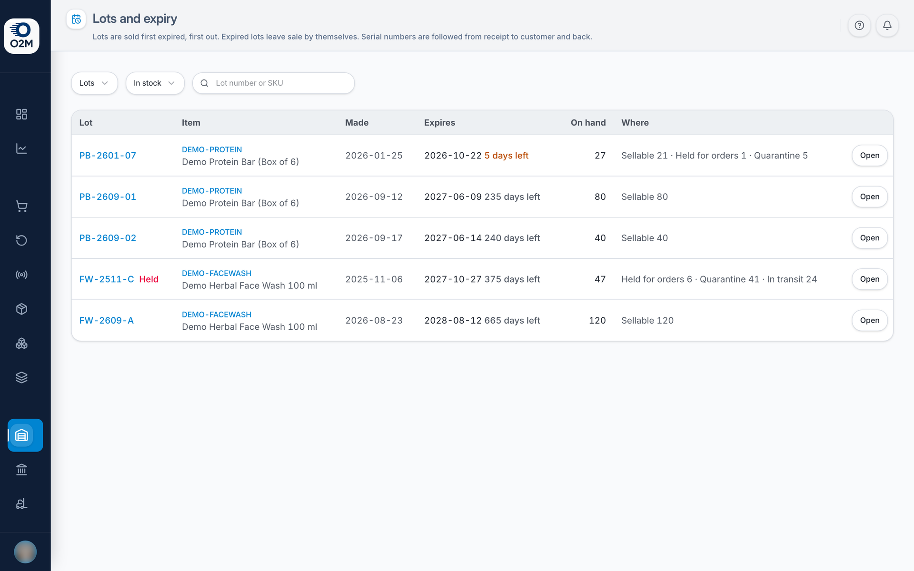914x571 pixels.
Task: Click Open button for lot PB-2609-01
Action: 869,197
